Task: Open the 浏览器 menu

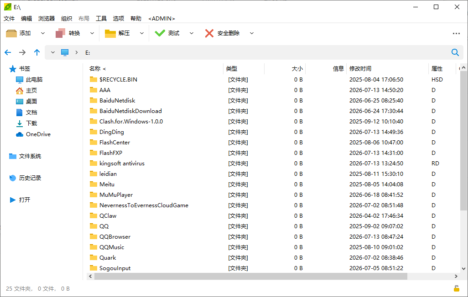Action: tap(47, 19)
